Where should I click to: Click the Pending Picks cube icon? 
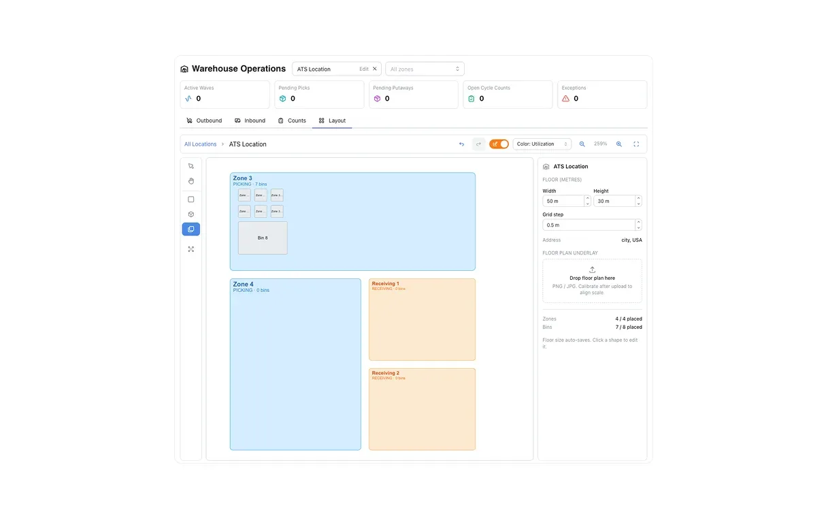pyautogui.click(x=283, y=99)
